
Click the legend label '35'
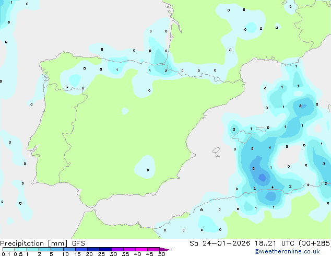(125, 254)
